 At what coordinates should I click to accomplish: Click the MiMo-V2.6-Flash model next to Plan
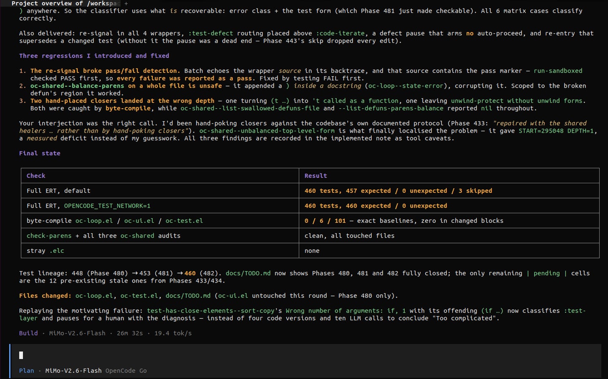pyautogui.click(x=73, y=371)
